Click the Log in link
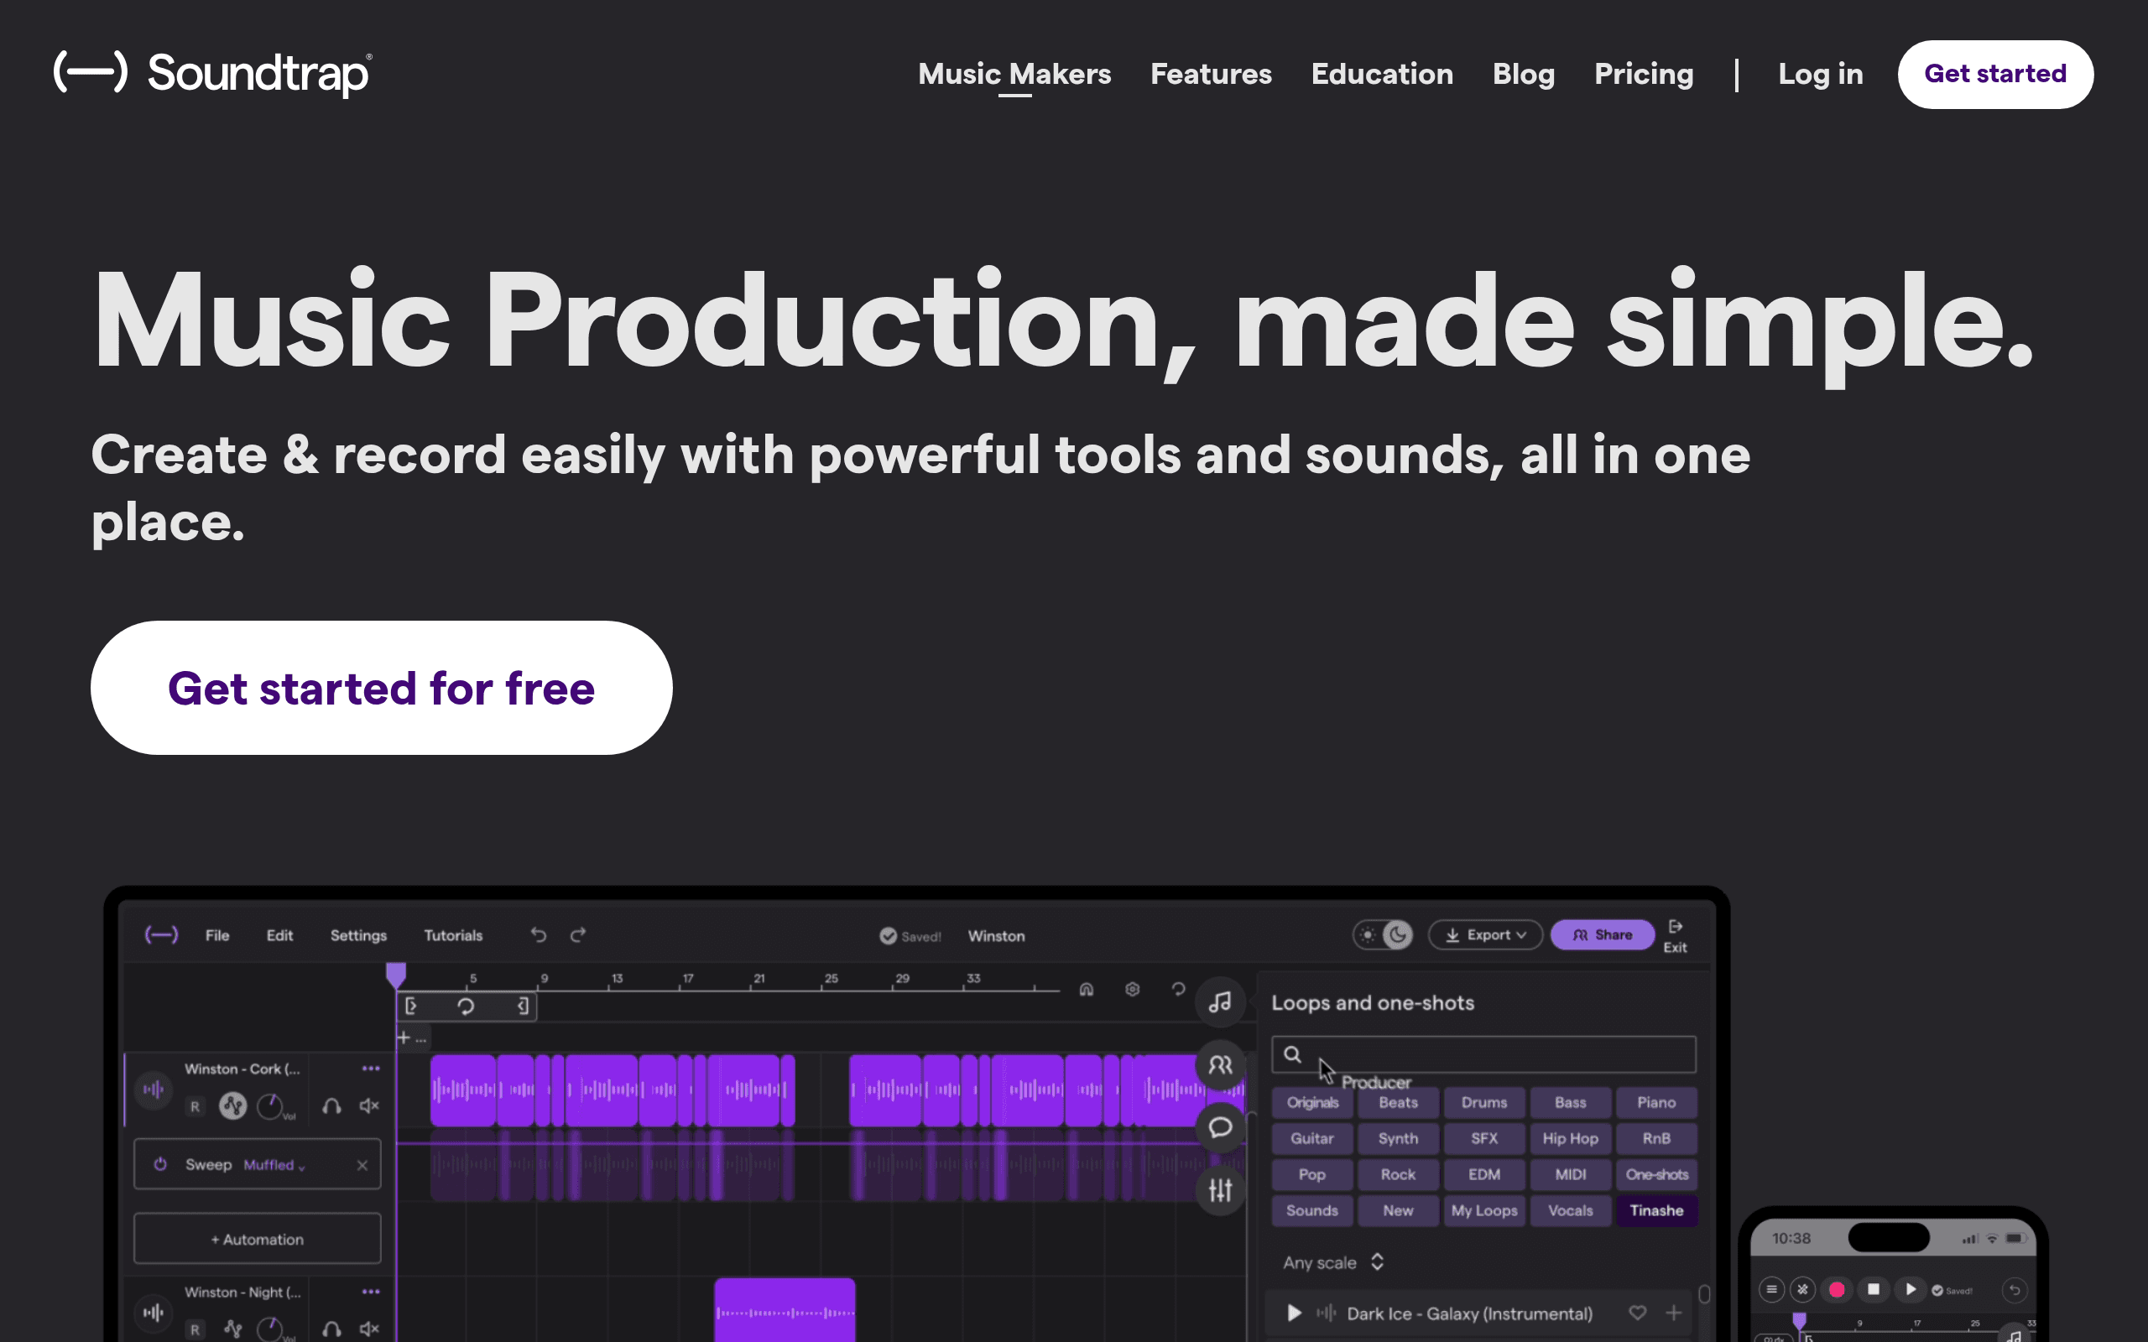The image size is (2148, 1342). 1821,74
